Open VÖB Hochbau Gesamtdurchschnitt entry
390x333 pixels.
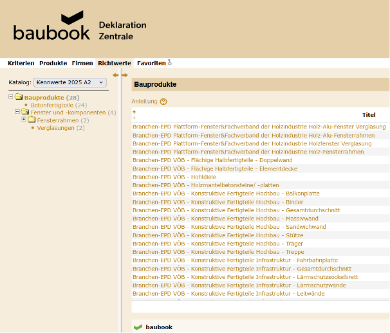(x=236, y=210)
